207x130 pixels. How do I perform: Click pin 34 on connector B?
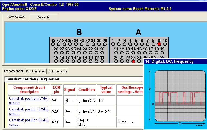coord(76,44)
